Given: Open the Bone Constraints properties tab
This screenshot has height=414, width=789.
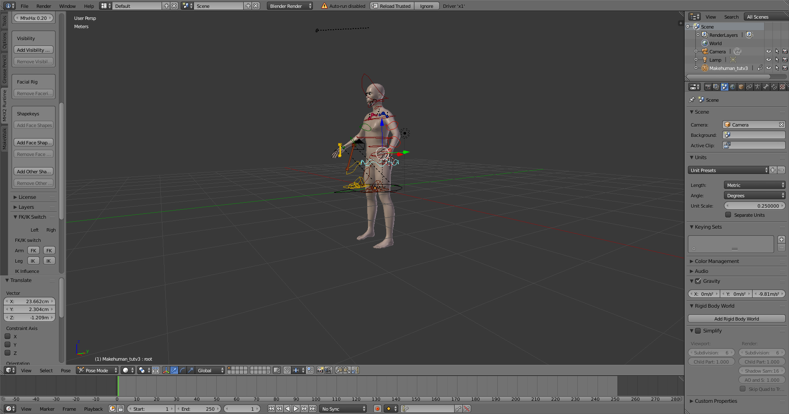Looking at the screenshot, I should click(x=774, y=87).
